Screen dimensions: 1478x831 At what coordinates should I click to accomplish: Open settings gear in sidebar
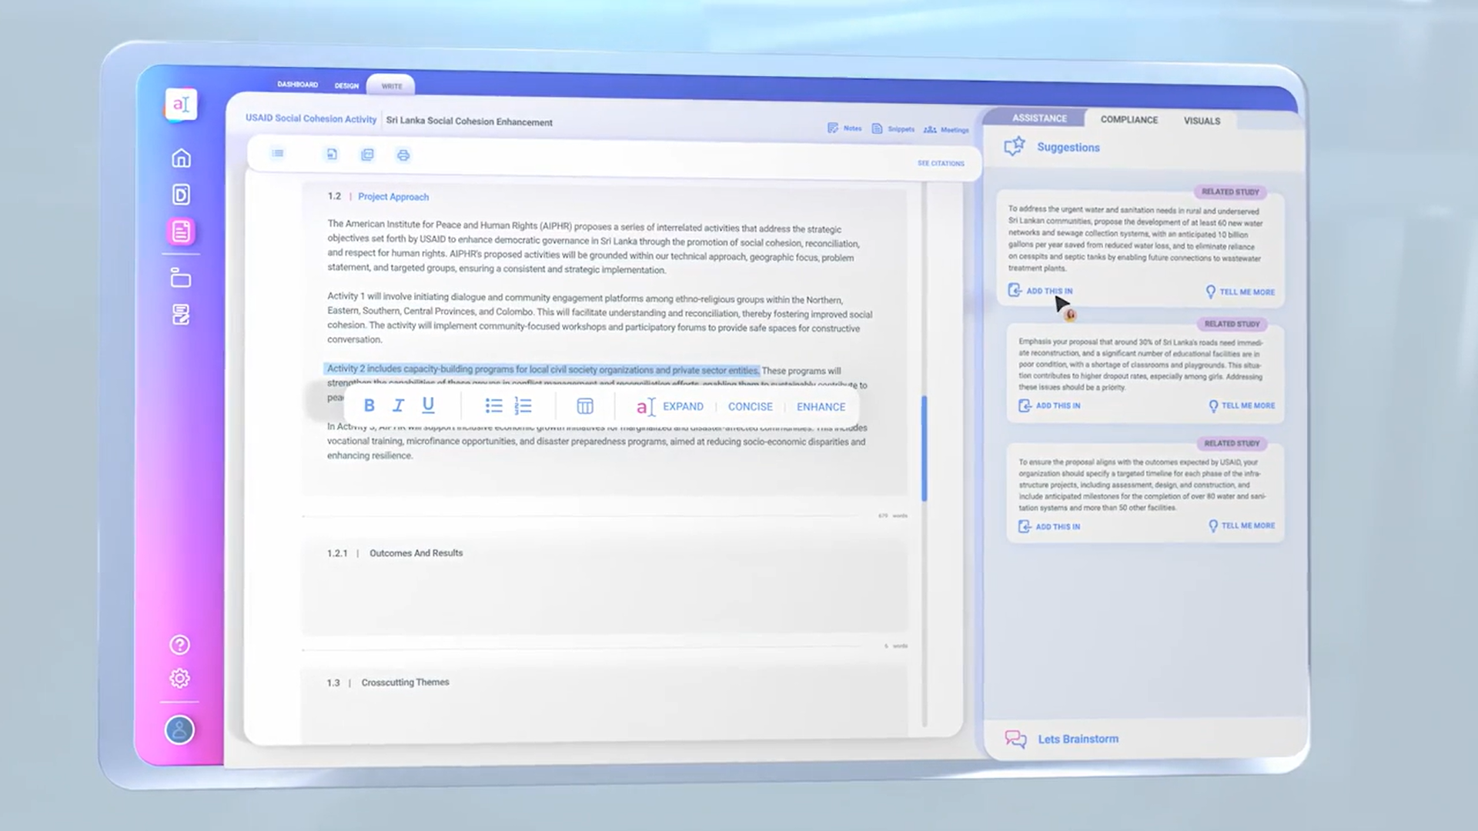point(179,678)
